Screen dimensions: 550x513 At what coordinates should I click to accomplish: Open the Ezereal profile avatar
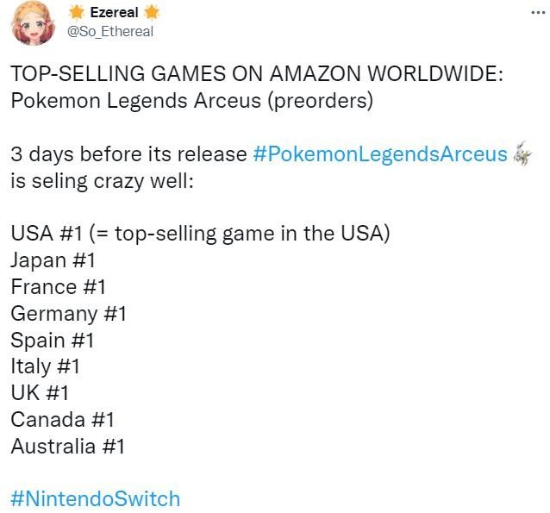(x=33, y=23)
